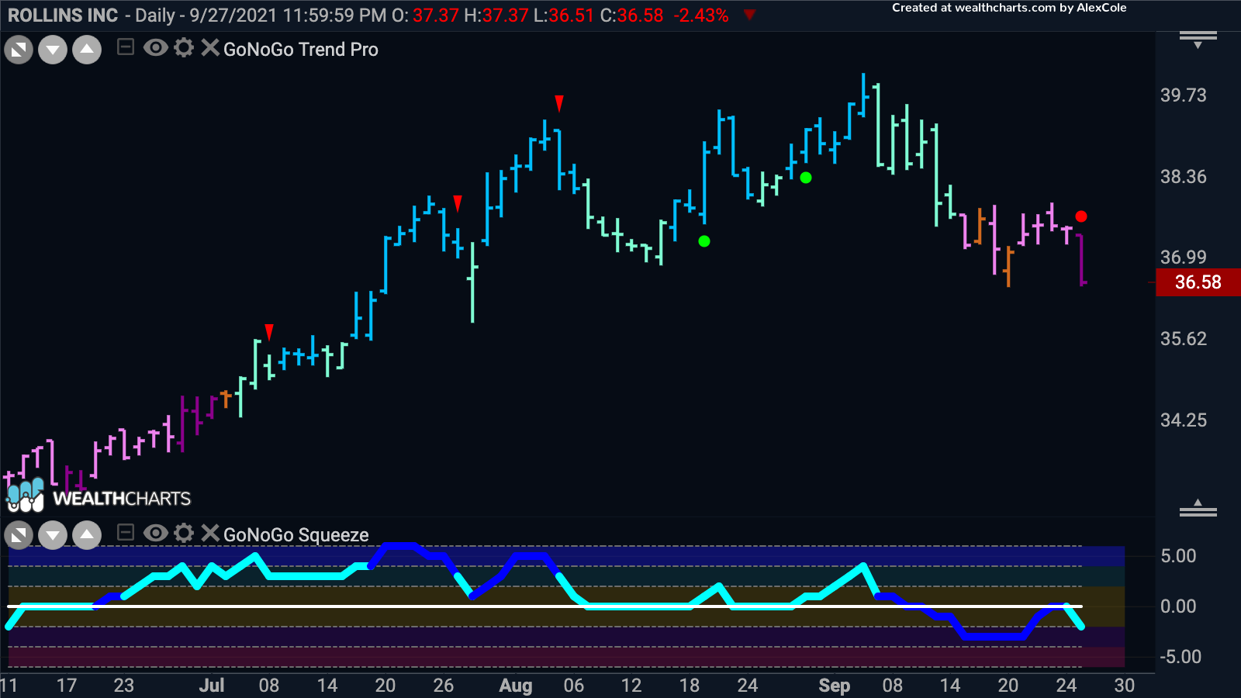Click the Aug date axis label
Screen dimensions: 1241x698
tap(516, 686)
